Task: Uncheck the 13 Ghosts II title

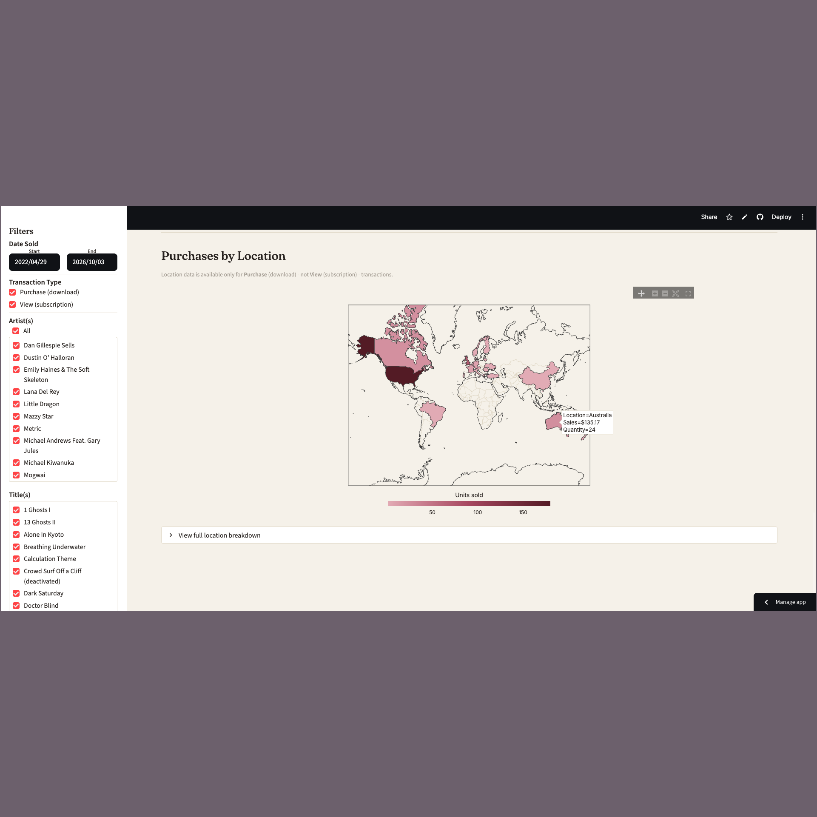Action: (16, 522)
